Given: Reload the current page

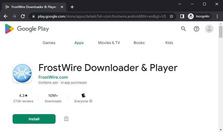Looking at the screenshot, I should pos(23,16).
